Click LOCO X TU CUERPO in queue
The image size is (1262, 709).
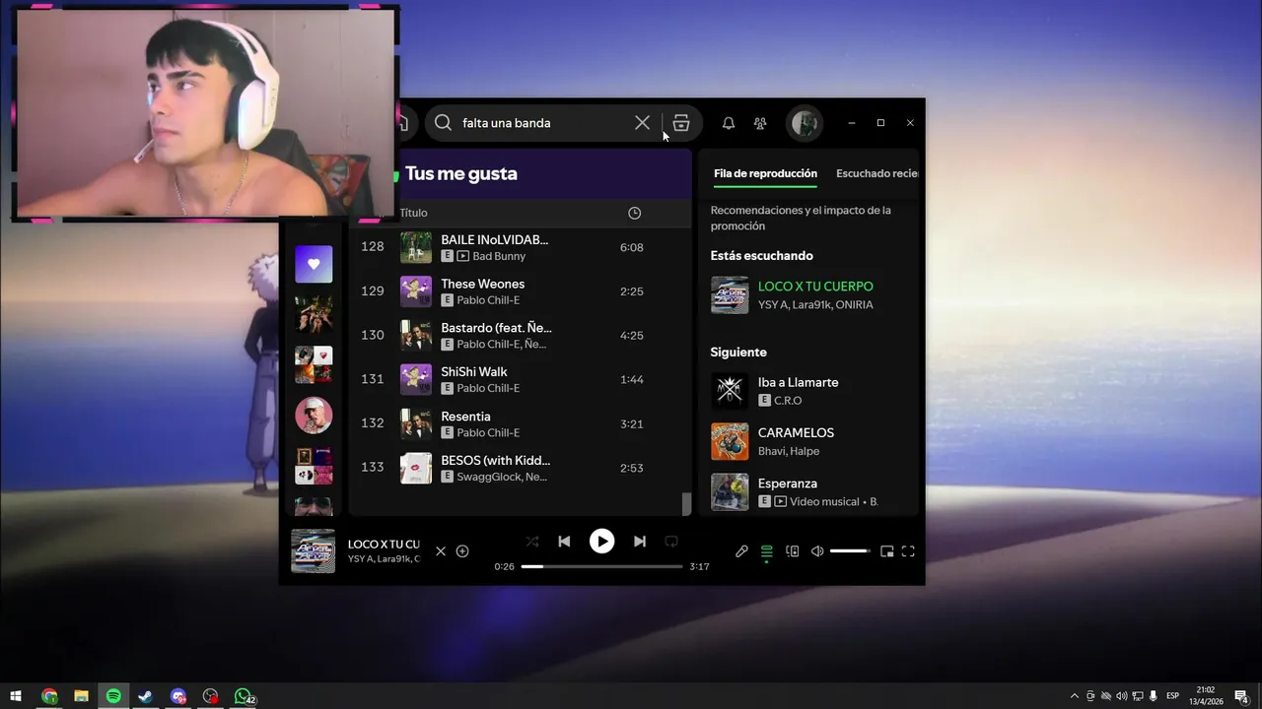(815, 287)
